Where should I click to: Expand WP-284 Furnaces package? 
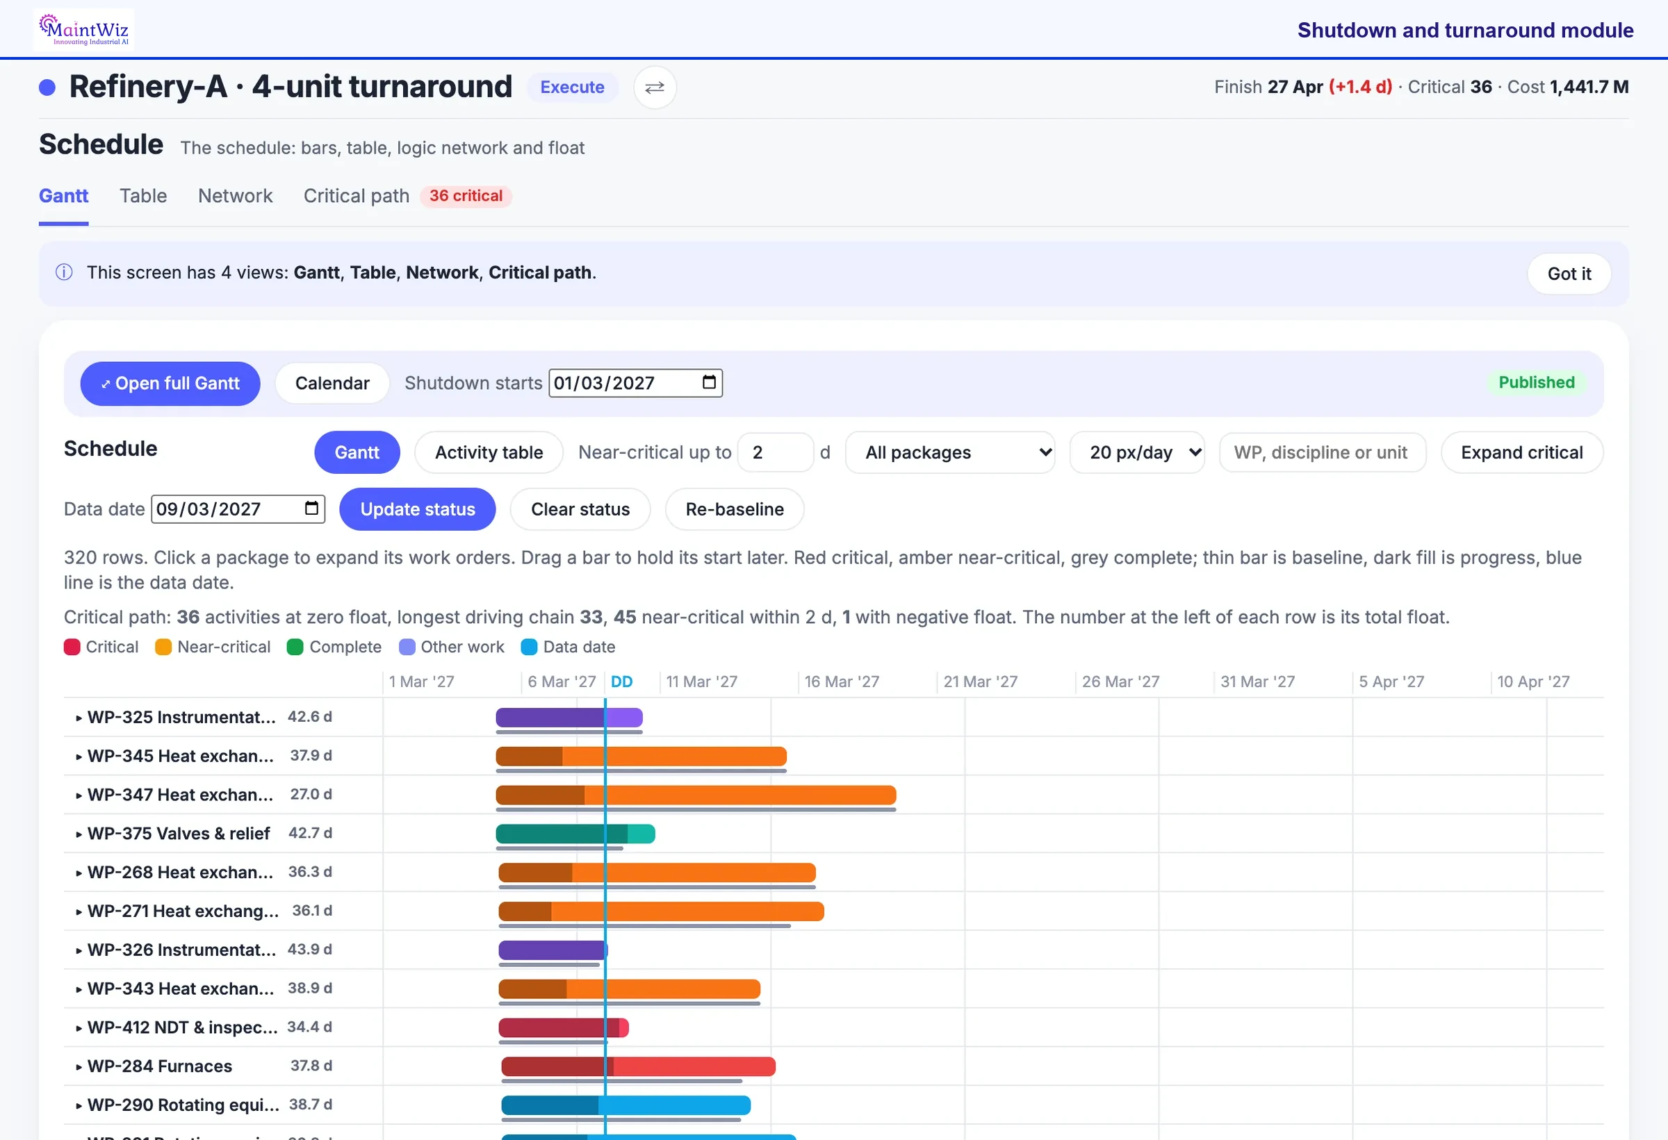(79, 1066)
